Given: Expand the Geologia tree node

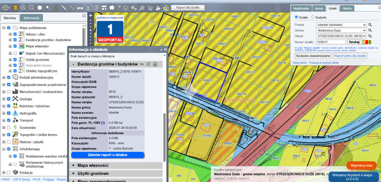Looking at the screenshot, I should (4, 99).
